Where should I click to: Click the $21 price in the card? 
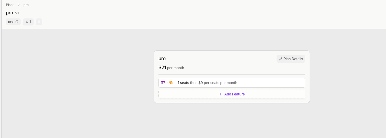(162, 68)
